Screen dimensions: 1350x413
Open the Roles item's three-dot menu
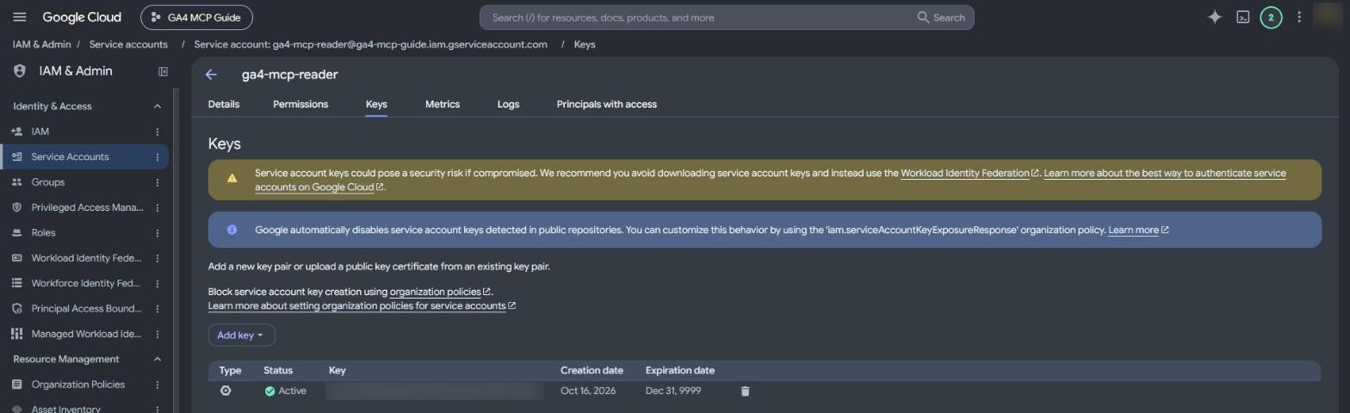point(158,232)
